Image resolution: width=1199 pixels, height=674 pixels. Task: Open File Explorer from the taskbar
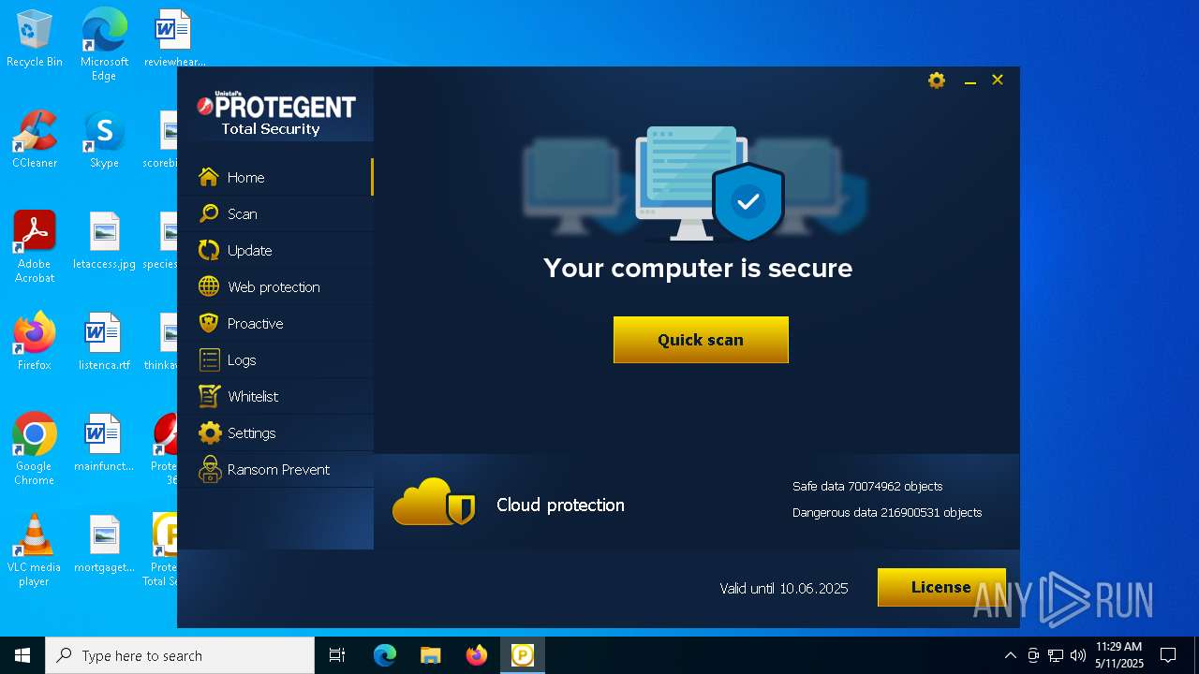click(430, 655)
